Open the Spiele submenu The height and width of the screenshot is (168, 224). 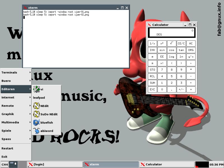click(16, 130)
